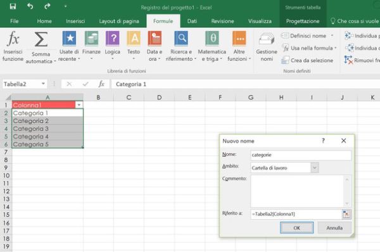Select cell Categoria 4

pos(47,136)
